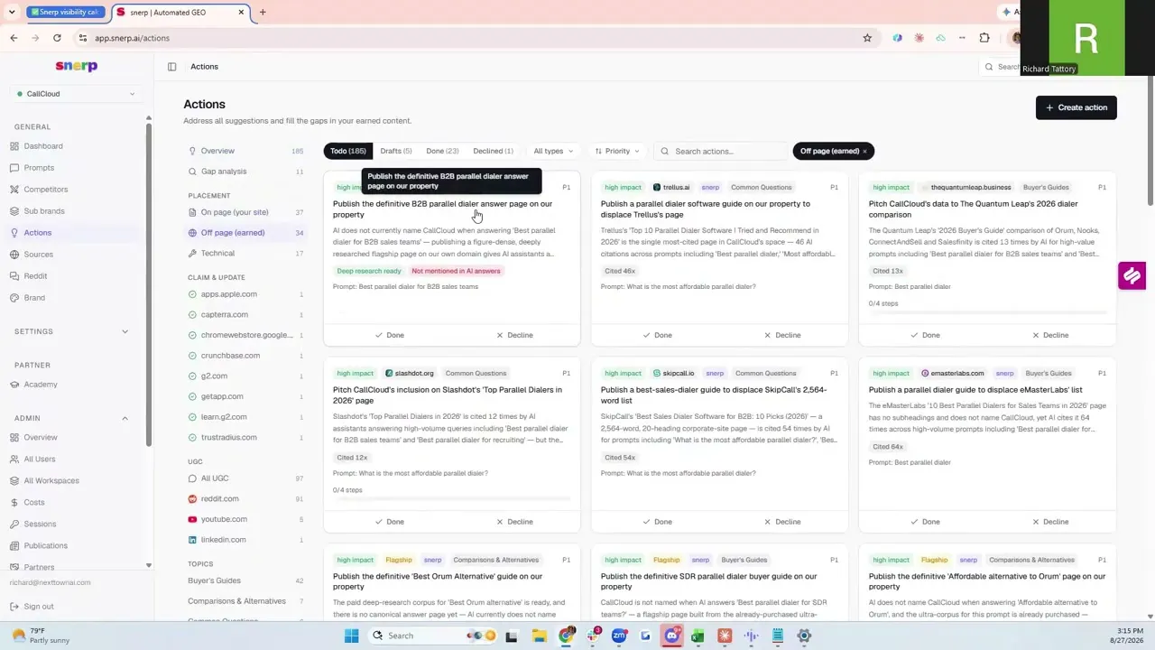Screen dimensions: 1155x650
Task: Select the Buyer's Guides topic
Action: pos(245,581)
